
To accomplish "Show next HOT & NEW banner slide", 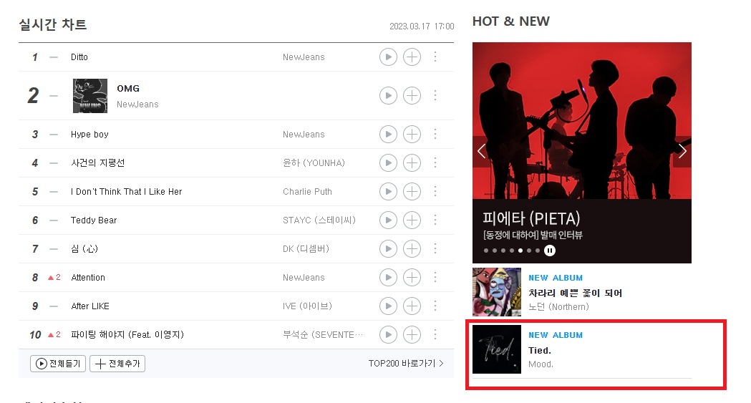I will point(682,151).
